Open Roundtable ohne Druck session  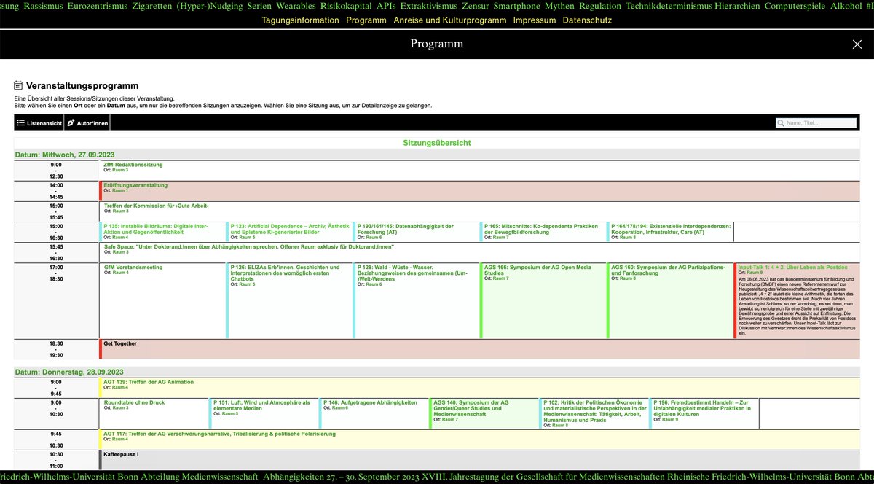click(x=134, y=402)
